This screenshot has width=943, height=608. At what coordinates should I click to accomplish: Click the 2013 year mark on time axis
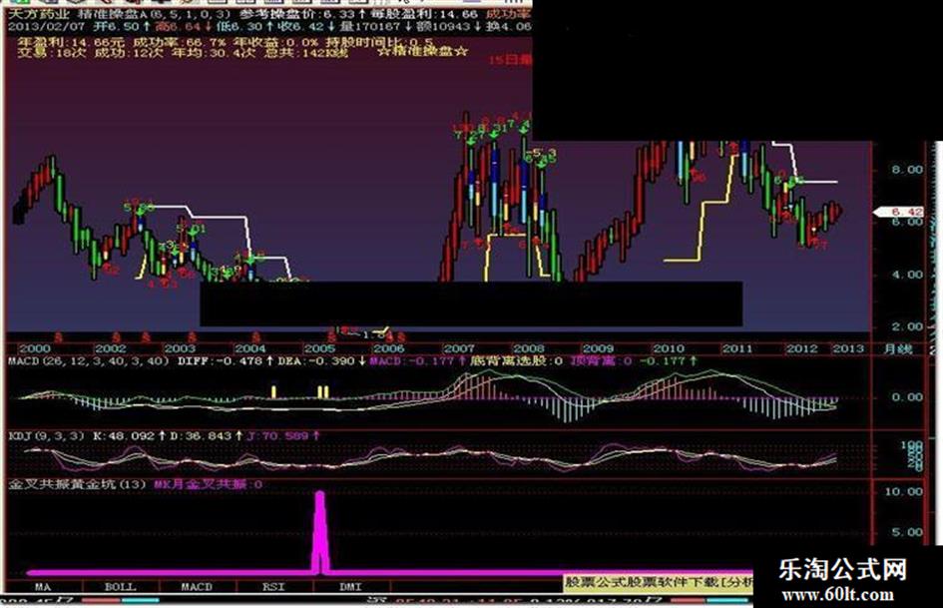coord(848,348)
